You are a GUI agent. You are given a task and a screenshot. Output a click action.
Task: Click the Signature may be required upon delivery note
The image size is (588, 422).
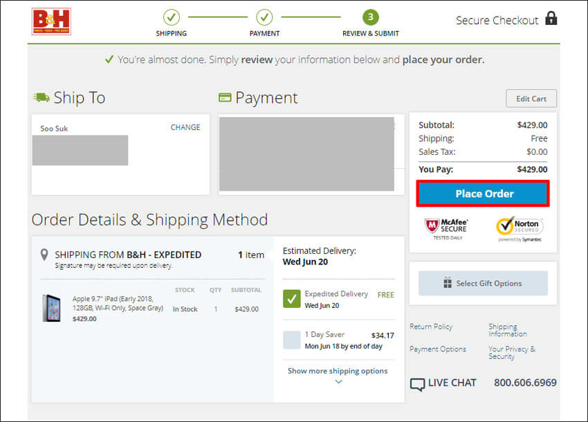point(113,266)
